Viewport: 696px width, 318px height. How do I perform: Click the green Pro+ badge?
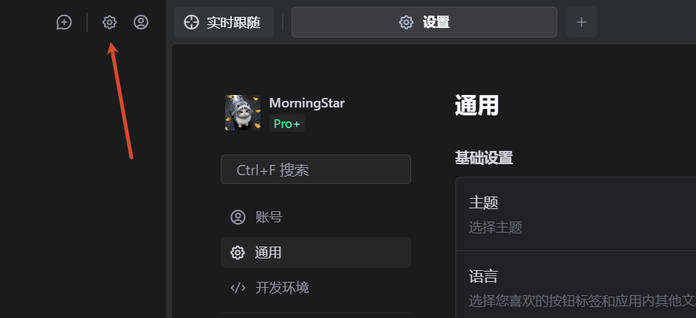286,124
